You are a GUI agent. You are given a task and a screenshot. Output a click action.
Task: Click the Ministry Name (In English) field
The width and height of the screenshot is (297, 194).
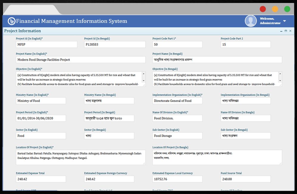[41, 101]
